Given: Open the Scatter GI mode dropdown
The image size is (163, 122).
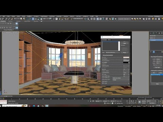Looking at the screenshot, I should coord(121,78).
